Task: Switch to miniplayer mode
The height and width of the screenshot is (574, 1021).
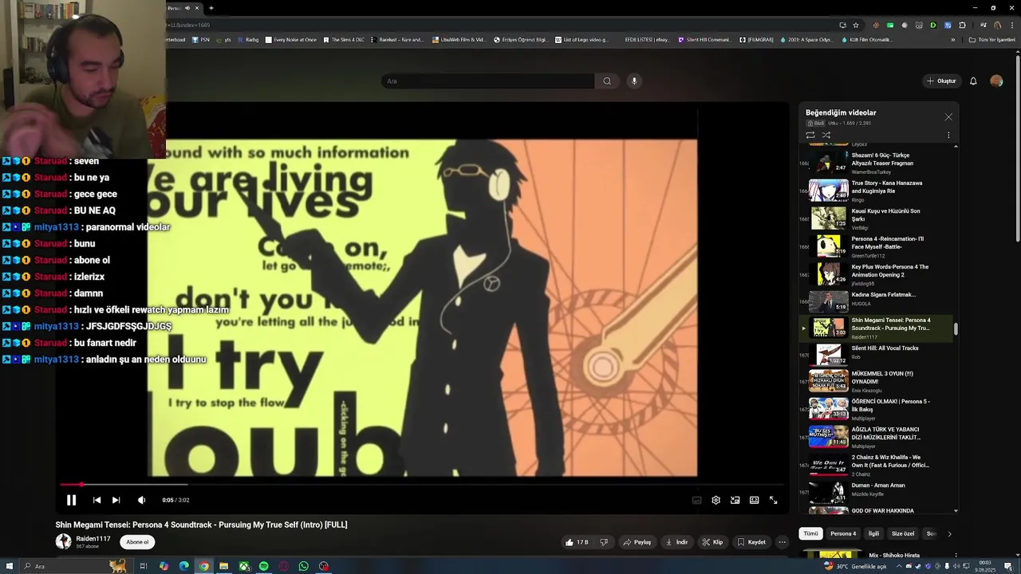Action: click(x=735, y=500)
